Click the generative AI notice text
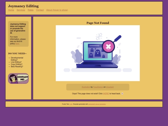 click(x=18, y=29)
